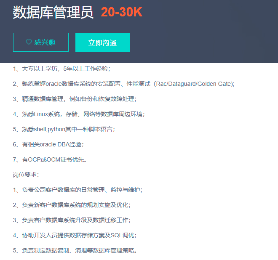This screenshot has width=278, height=260.
Task: Click the 立即沟通 chat button
Action: coord(103,42)
